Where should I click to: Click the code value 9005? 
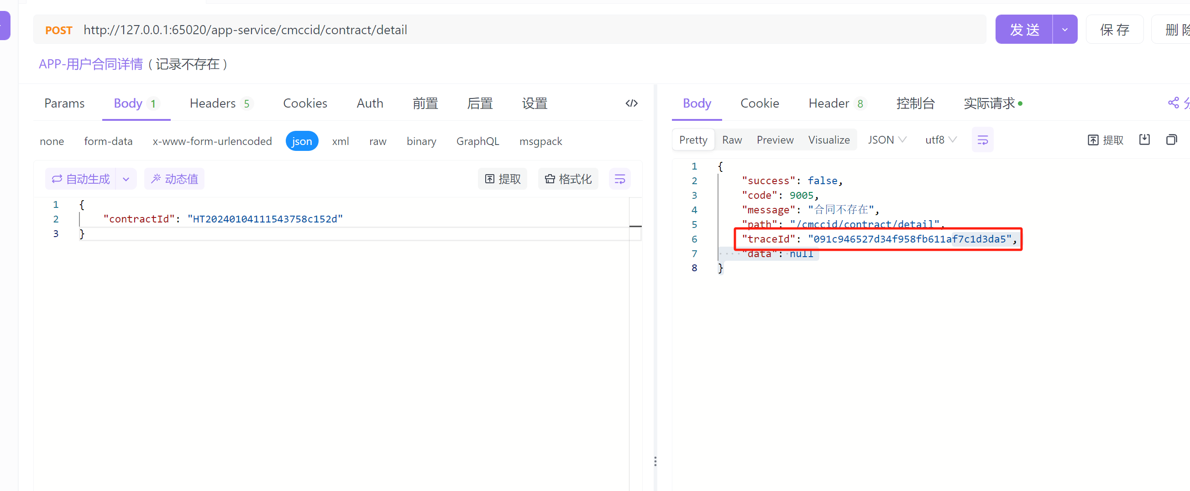[x=801, y=195]
